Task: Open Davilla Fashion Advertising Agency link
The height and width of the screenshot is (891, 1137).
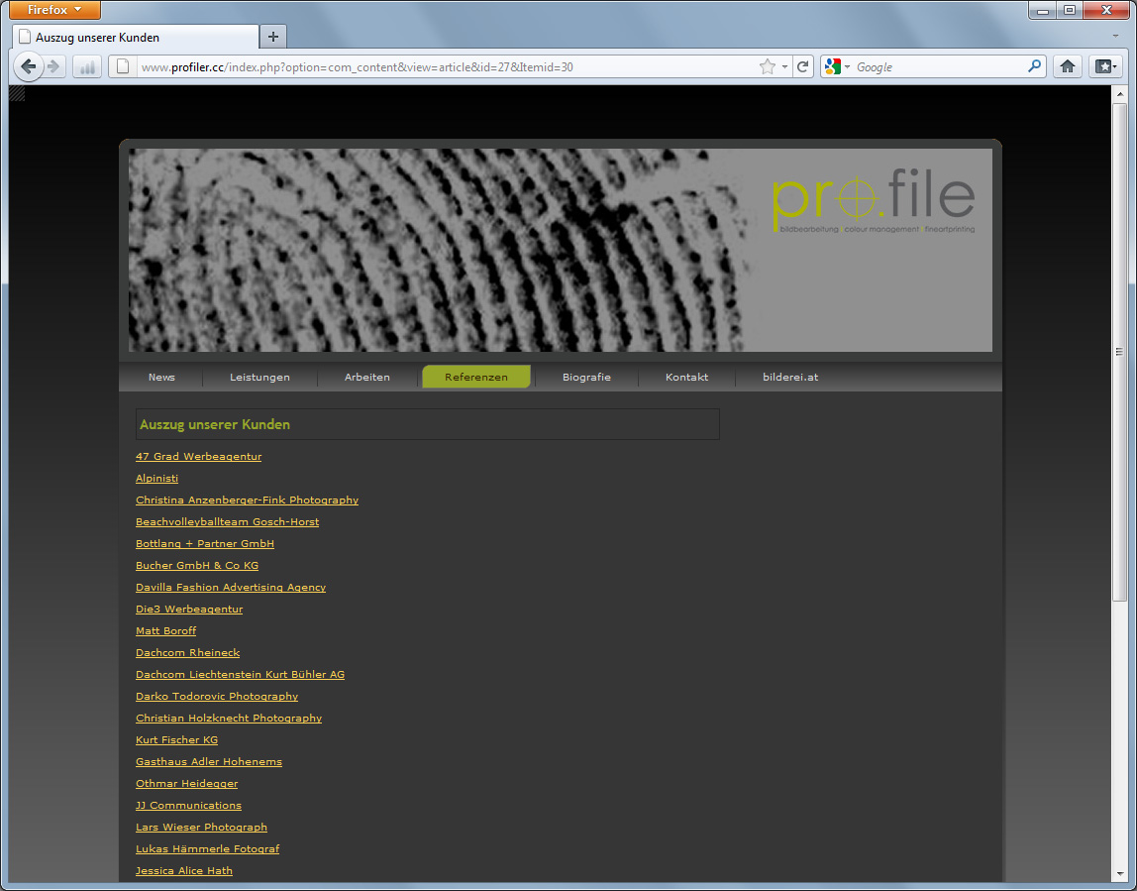Action: tap(231, 587)
